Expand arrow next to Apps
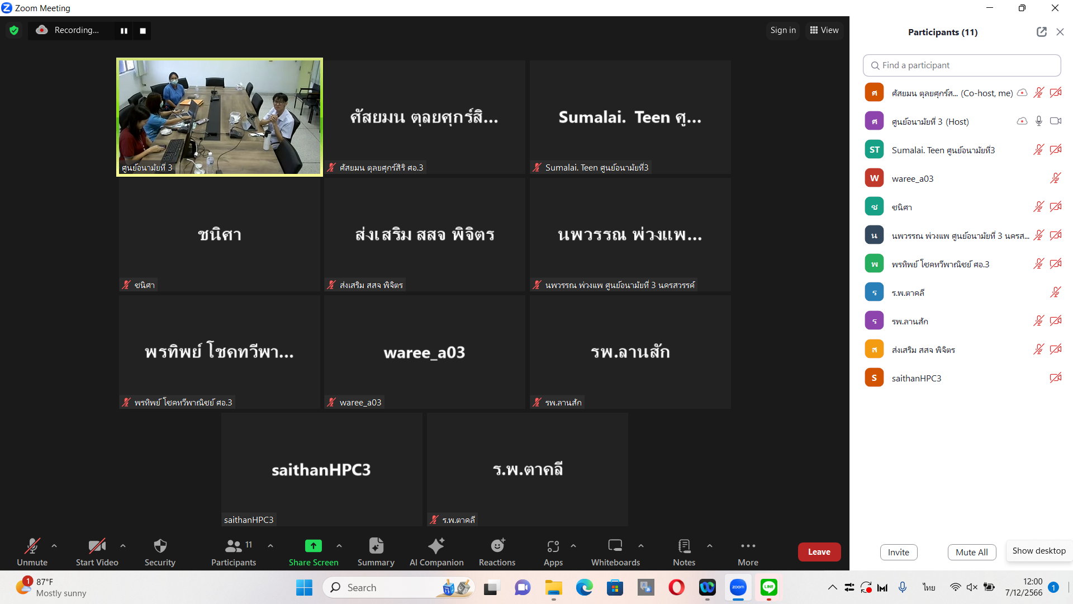1073x604 pixels. click(573, 546)
